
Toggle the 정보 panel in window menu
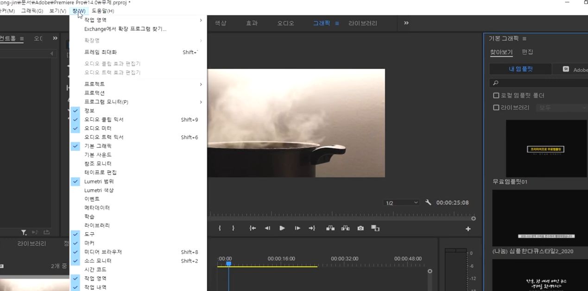point(138,111)
